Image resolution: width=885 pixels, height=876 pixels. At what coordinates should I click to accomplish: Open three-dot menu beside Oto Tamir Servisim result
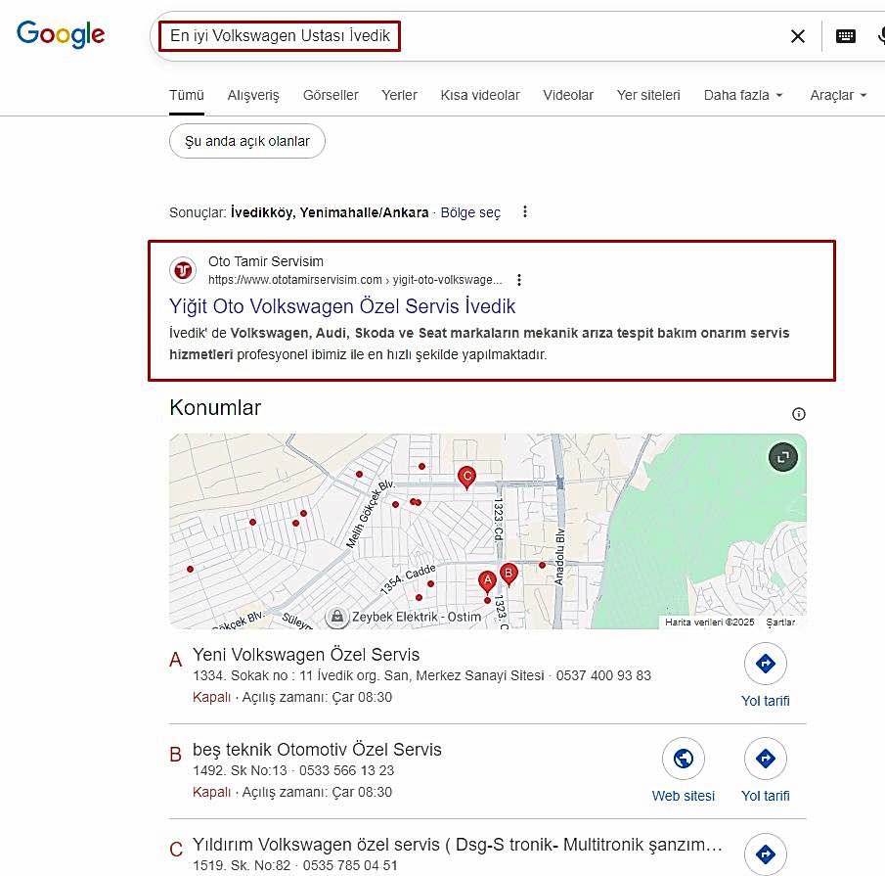click(519, 279)
